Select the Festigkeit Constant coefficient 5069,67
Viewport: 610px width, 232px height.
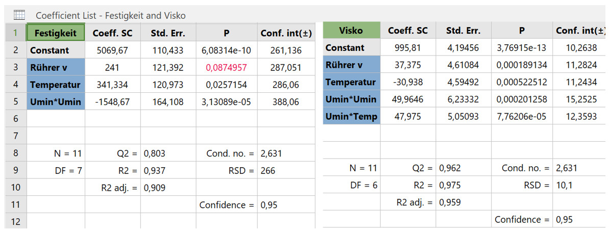click(x=112, y=50)
